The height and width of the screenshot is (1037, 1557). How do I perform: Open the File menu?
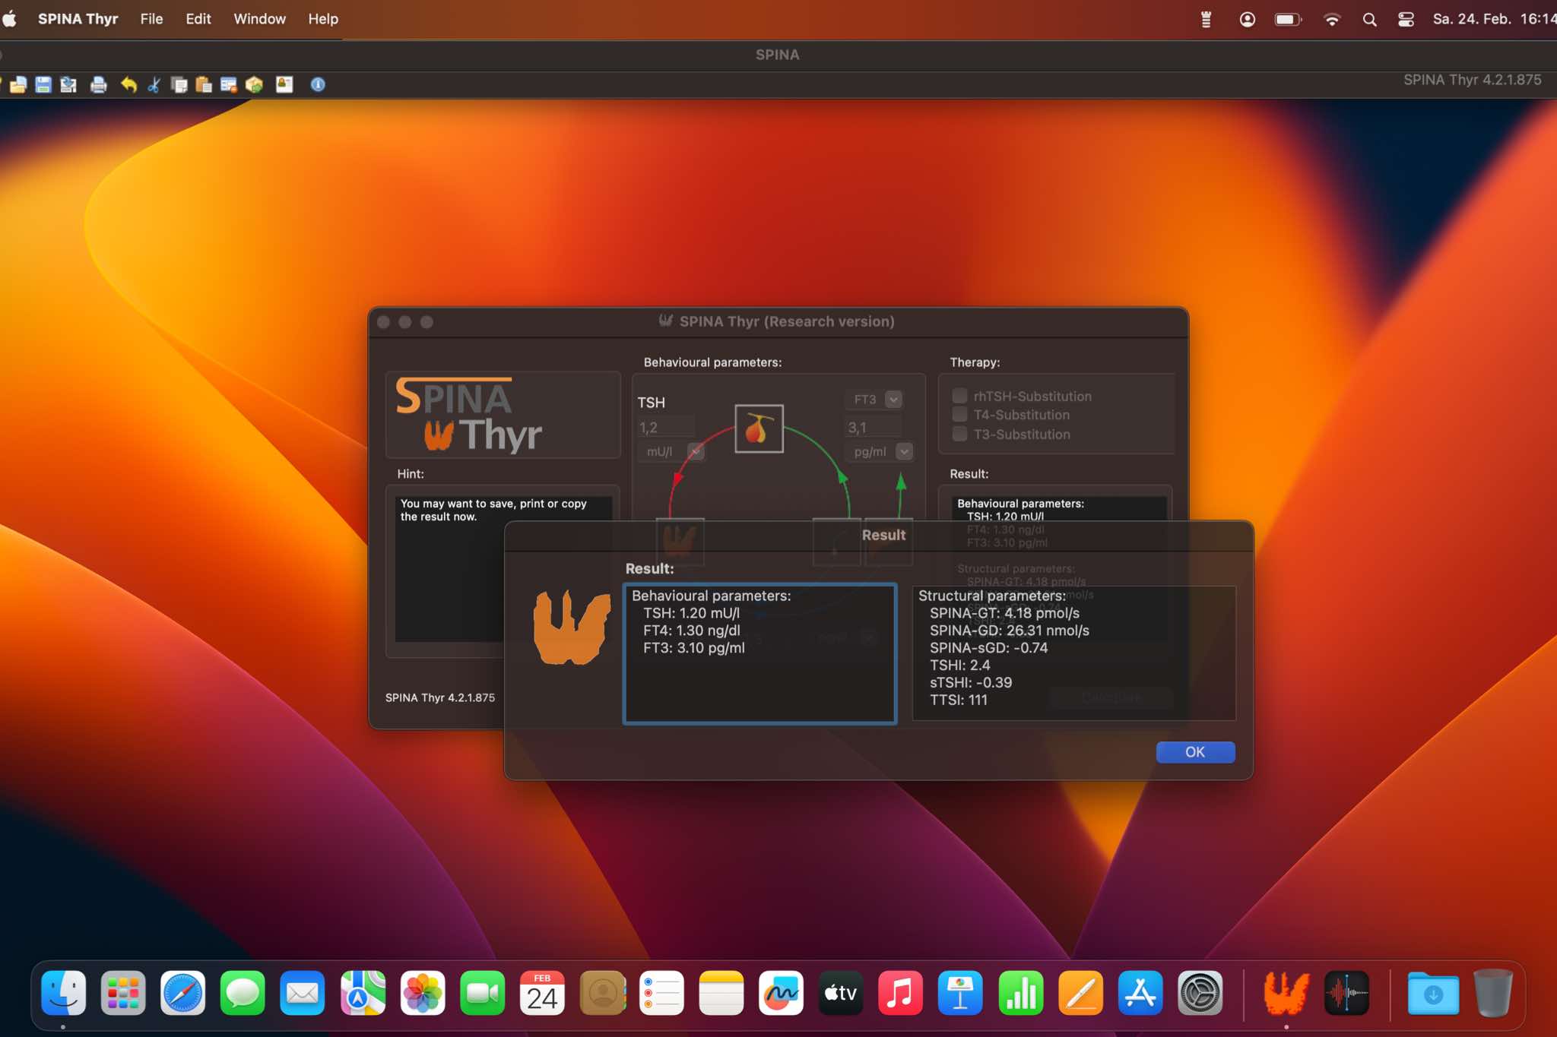point(151,19)
